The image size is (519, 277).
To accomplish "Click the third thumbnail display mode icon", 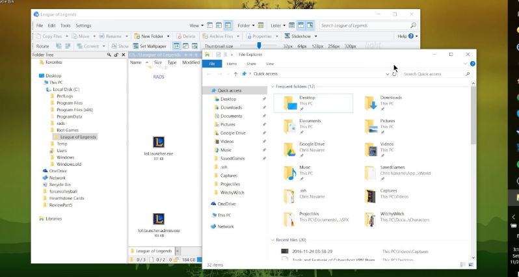I will [194, 46].
